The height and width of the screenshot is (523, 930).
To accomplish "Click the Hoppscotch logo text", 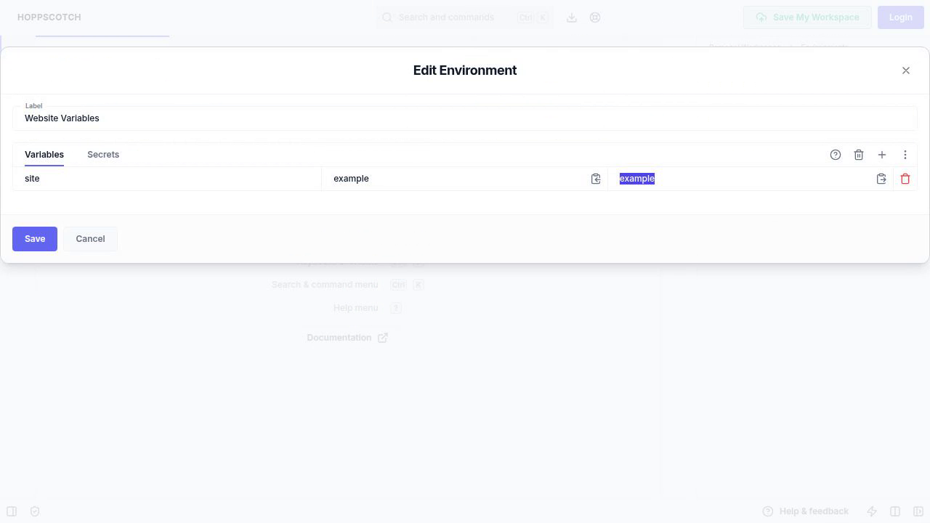I will (x=49, y=17).
